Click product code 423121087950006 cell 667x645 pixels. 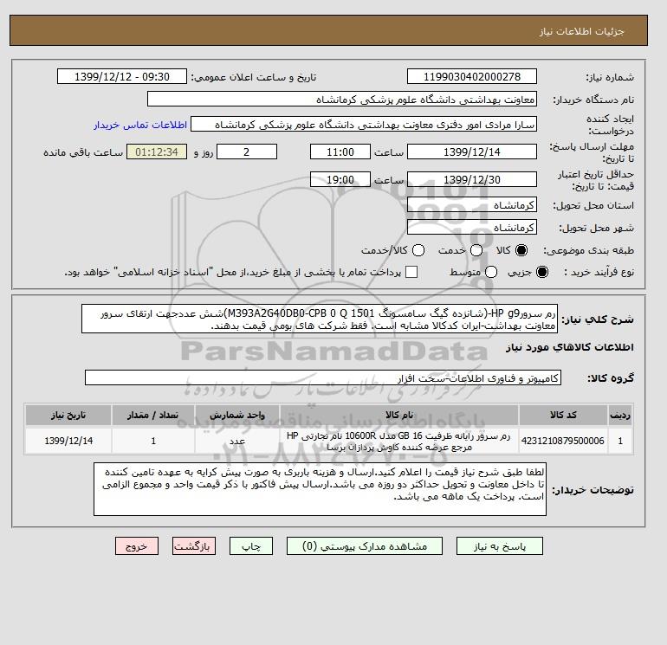pyautogui.click(x=563, y=441)
